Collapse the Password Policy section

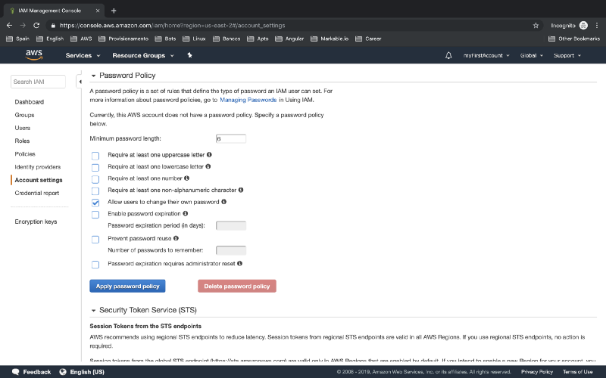pos(93,76)
